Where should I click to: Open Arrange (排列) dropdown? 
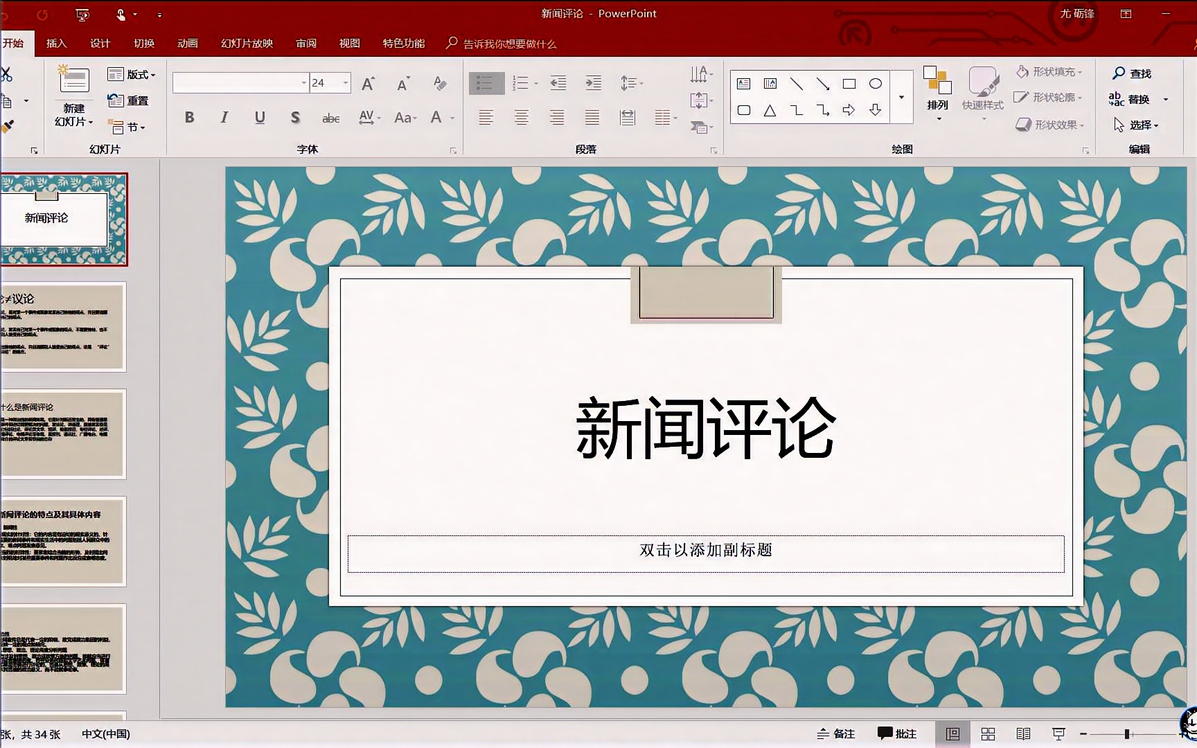938,93
